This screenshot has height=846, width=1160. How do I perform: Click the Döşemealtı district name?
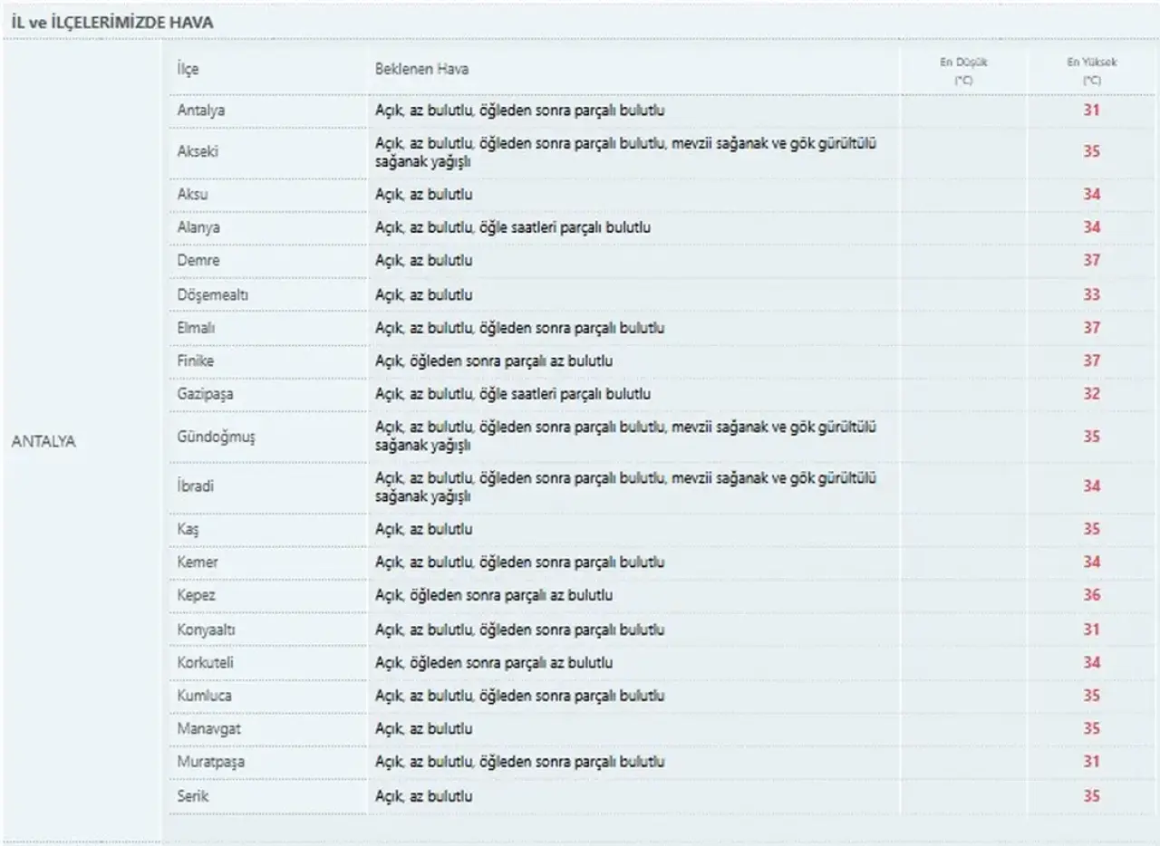coord(212,294)
